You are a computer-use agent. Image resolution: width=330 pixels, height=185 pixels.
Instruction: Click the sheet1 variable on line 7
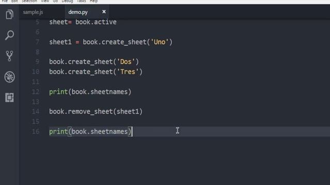pyautogui.click(x=60, y=42)
